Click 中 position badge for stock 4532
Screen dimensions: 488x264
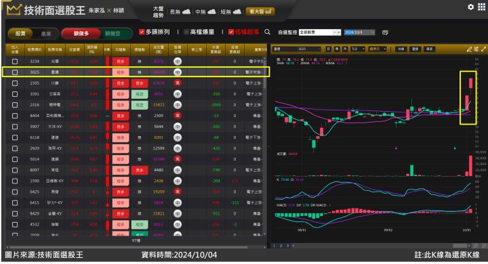(178, 225)
